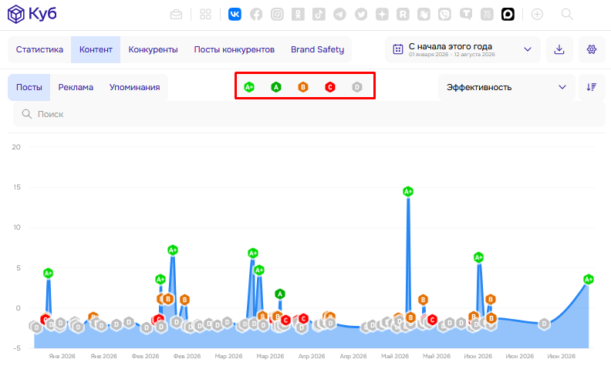Click calendar icon in date range selector

398,49
